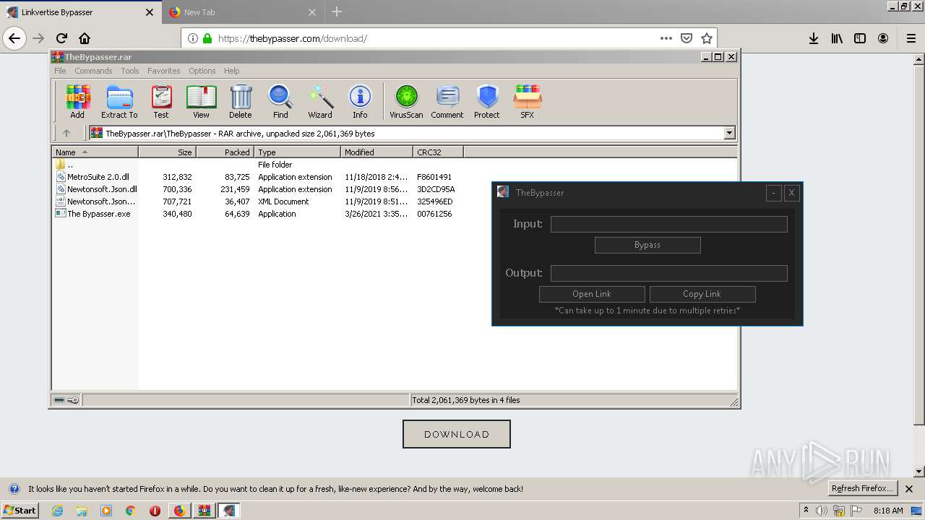925x520 pixels.
Task: Open the Options menu
Action: [202, 71]
